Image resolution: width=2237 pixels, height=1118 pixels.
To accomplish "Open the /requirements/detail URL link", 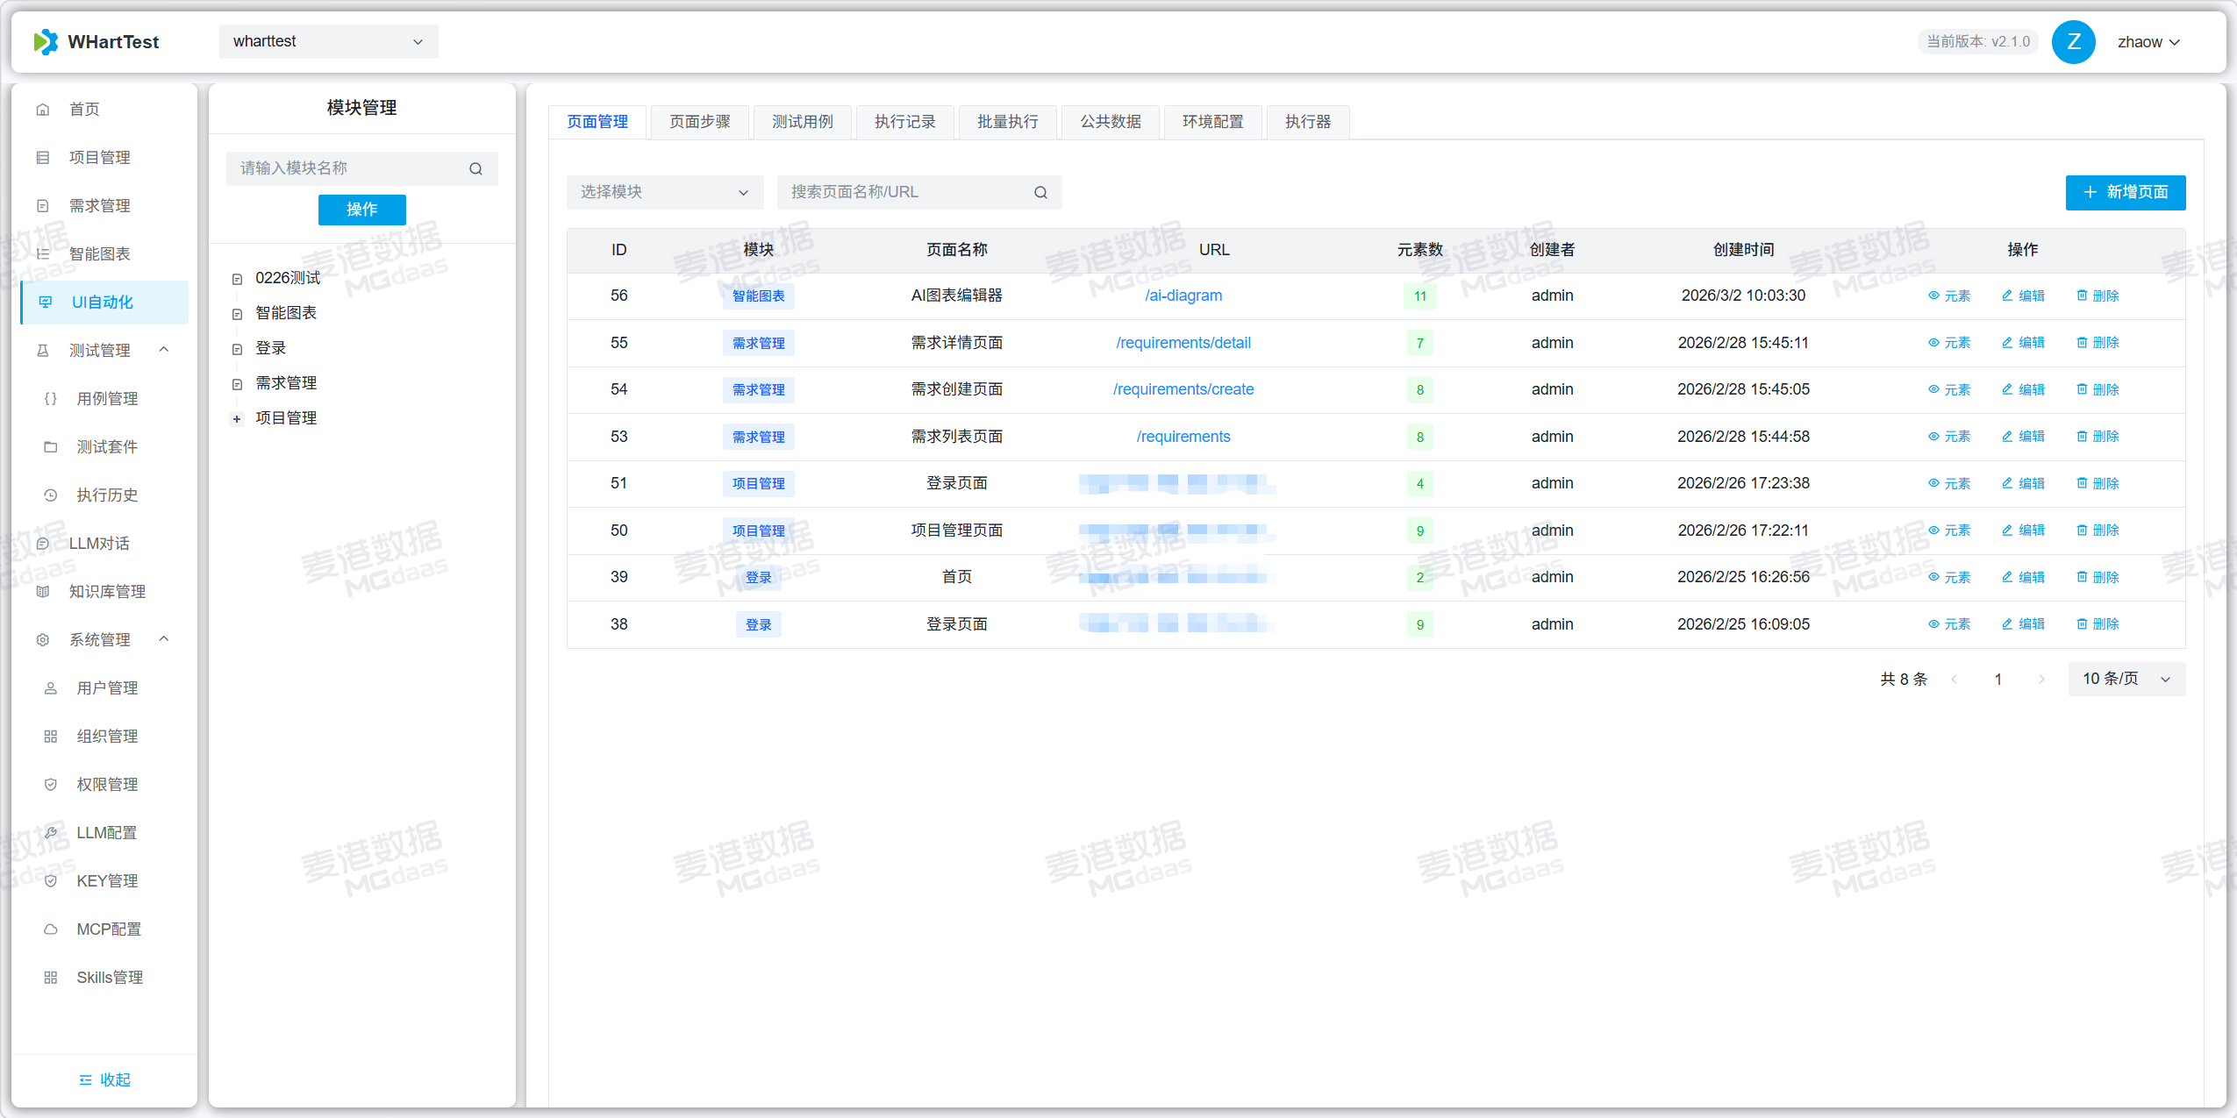I will (x=1183, y=343).
